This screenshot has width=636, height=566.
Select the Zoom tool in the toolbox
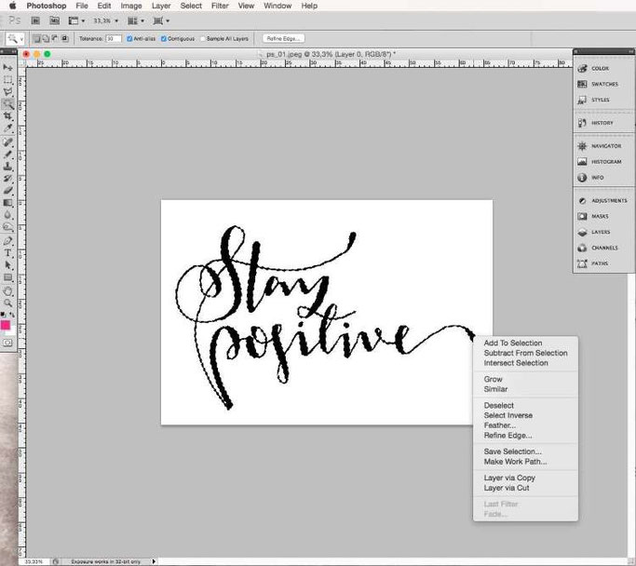(x=7, y=303)
